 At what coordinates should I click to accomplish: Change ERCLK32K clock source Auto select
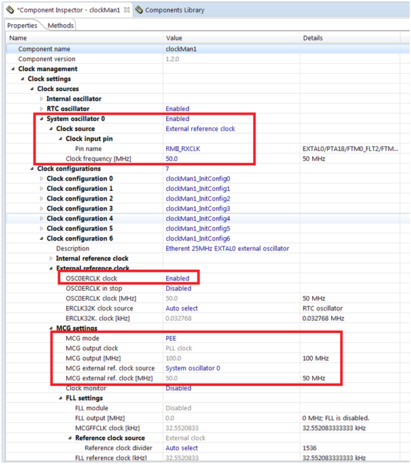[x=182, y=308]
